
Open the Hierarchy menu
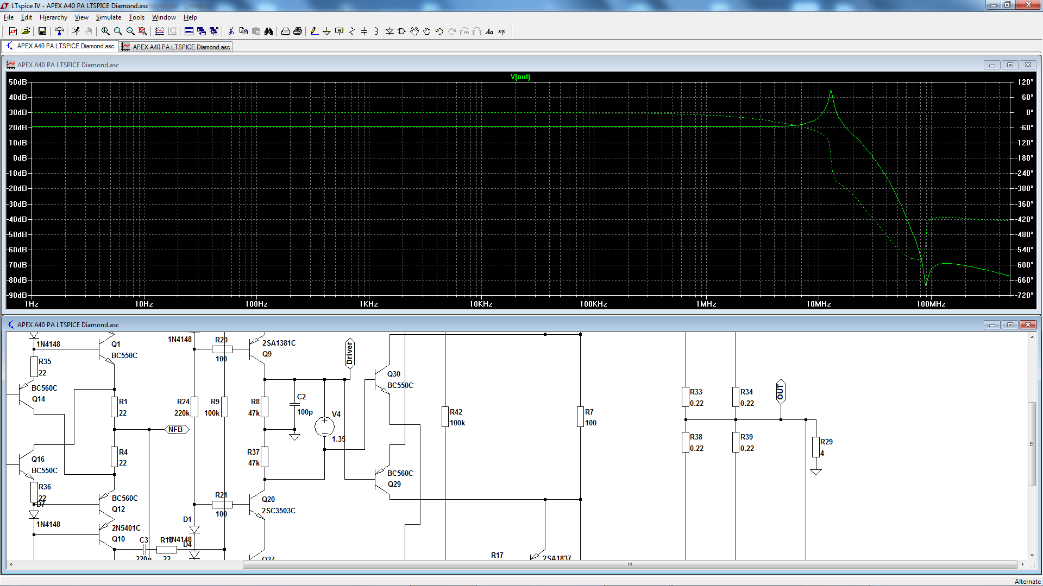pyautogui.click(x=53, y=17)
